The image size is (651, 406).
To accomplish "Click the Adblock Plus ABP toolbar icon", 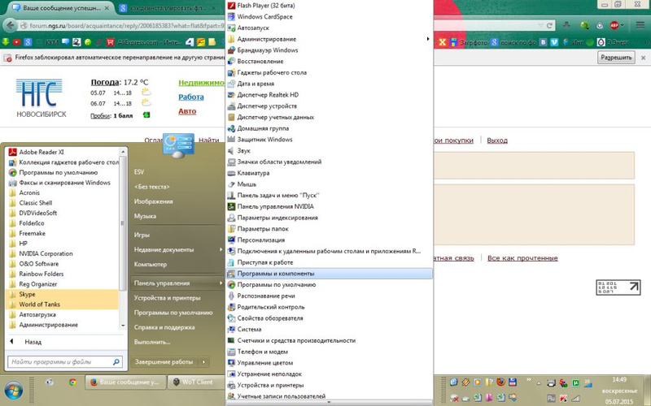I will [615, 25].
